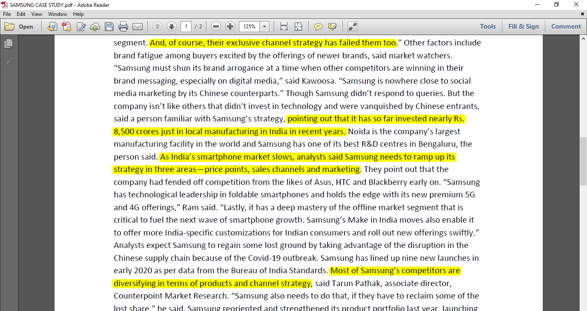Click the upload to cloud icon

coord(95,27)
